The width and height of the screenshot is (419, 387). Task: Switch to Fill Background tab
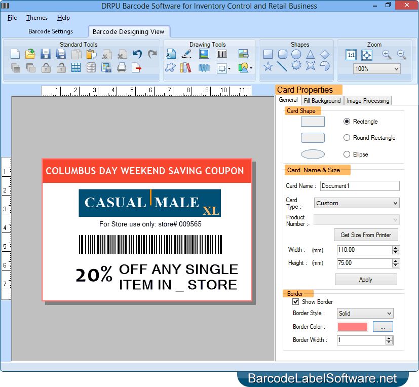(322, 101)
